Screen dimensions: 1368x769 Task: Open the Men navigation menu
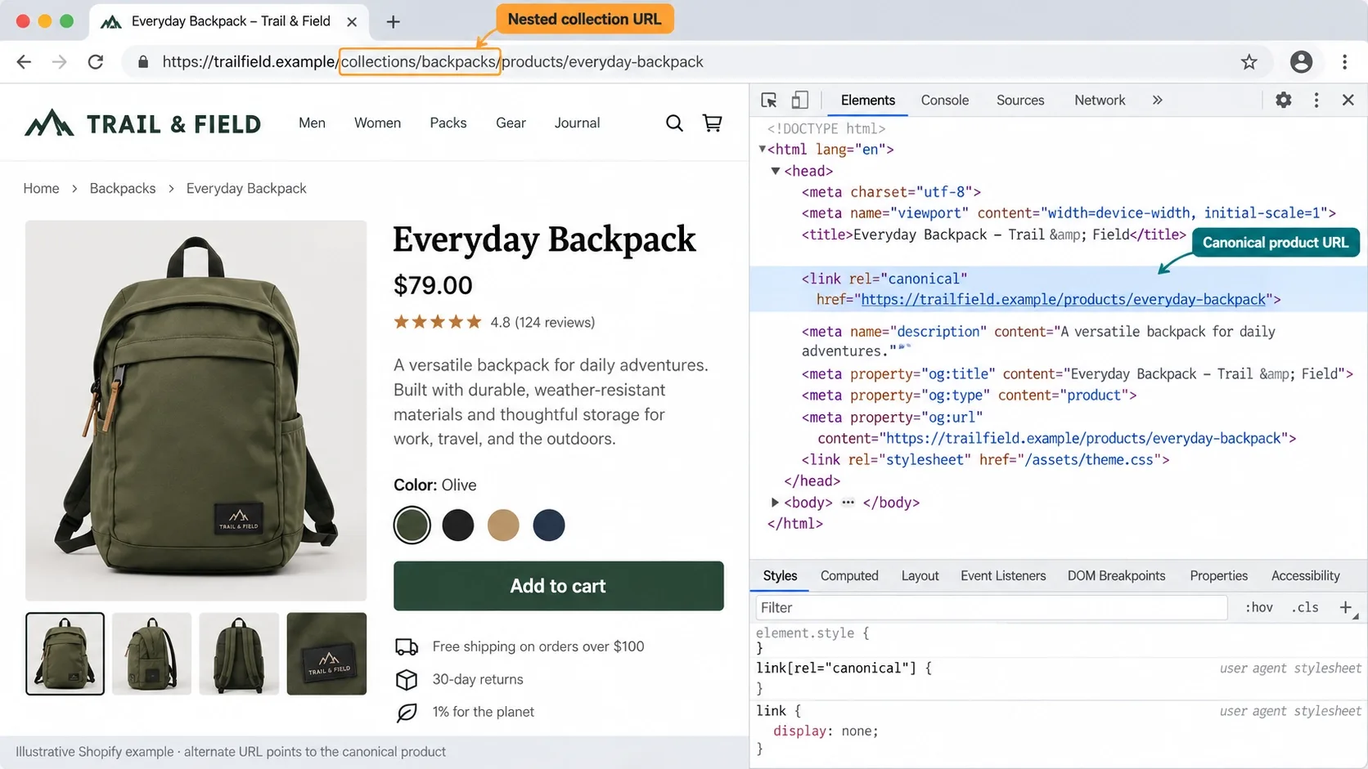(312, 123)
